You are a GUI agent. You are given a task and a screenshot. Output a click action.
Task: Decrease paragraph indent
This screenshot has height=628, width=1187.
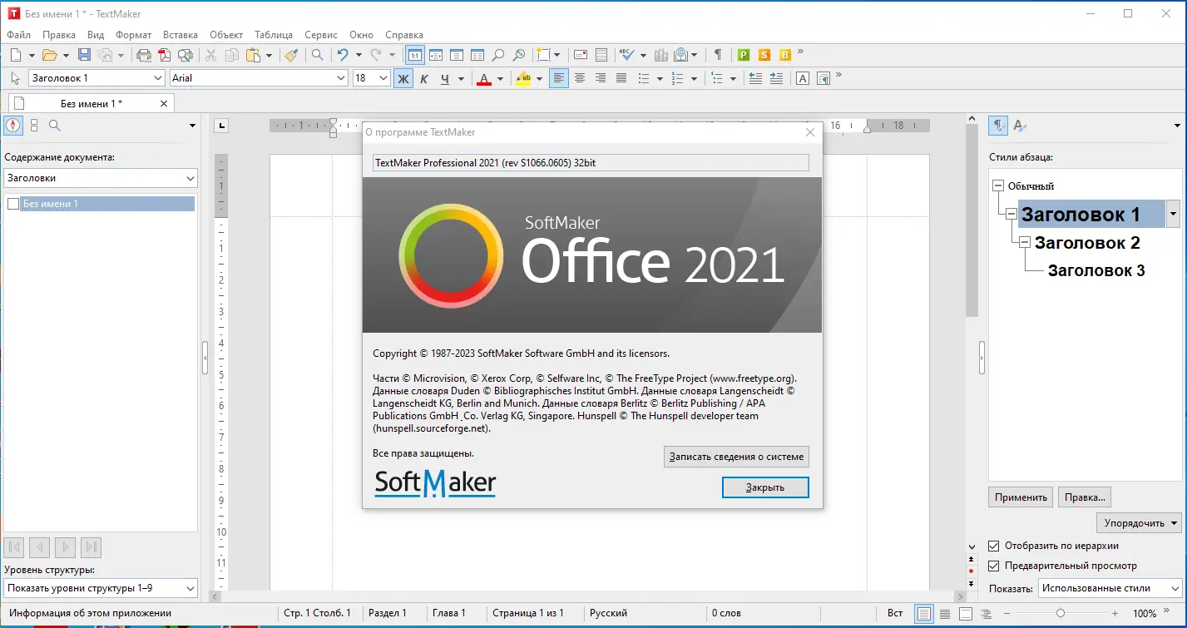[755, 78]
